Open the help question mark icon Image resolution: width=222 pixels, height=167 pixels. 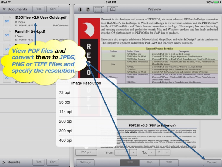(88, 9)
